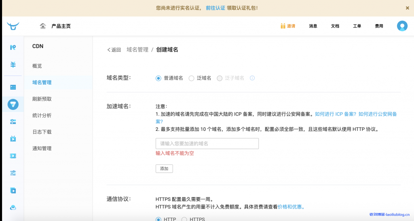The width and height of the screenshot is (414, 221).
Task: Open the TV-shaped live streaming sidebar icon
Action: (13, 139)
